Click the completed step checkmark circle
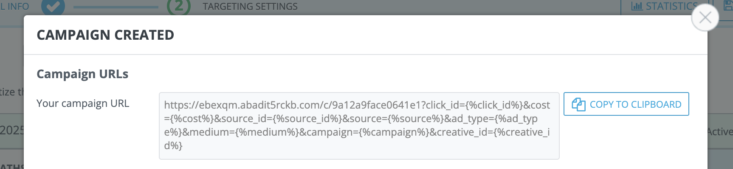Screen dimensions: 733x169 pos(53,6)
